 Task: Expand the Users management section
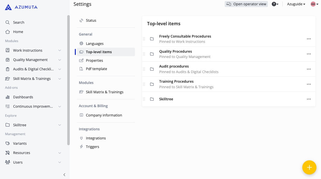click(60, 162)
